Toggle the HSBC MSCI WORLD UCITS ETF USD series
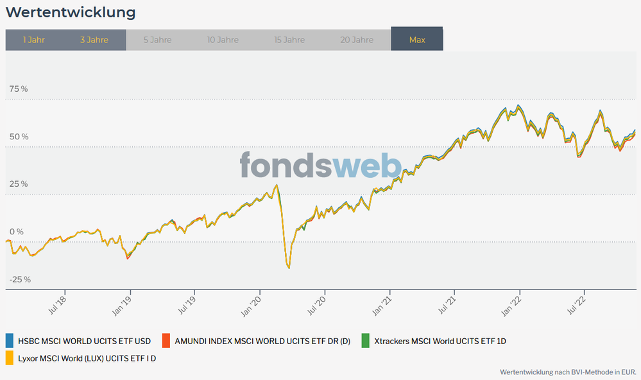Image resolution: width=641 pixels, height=380 pixels. (84, 341)
